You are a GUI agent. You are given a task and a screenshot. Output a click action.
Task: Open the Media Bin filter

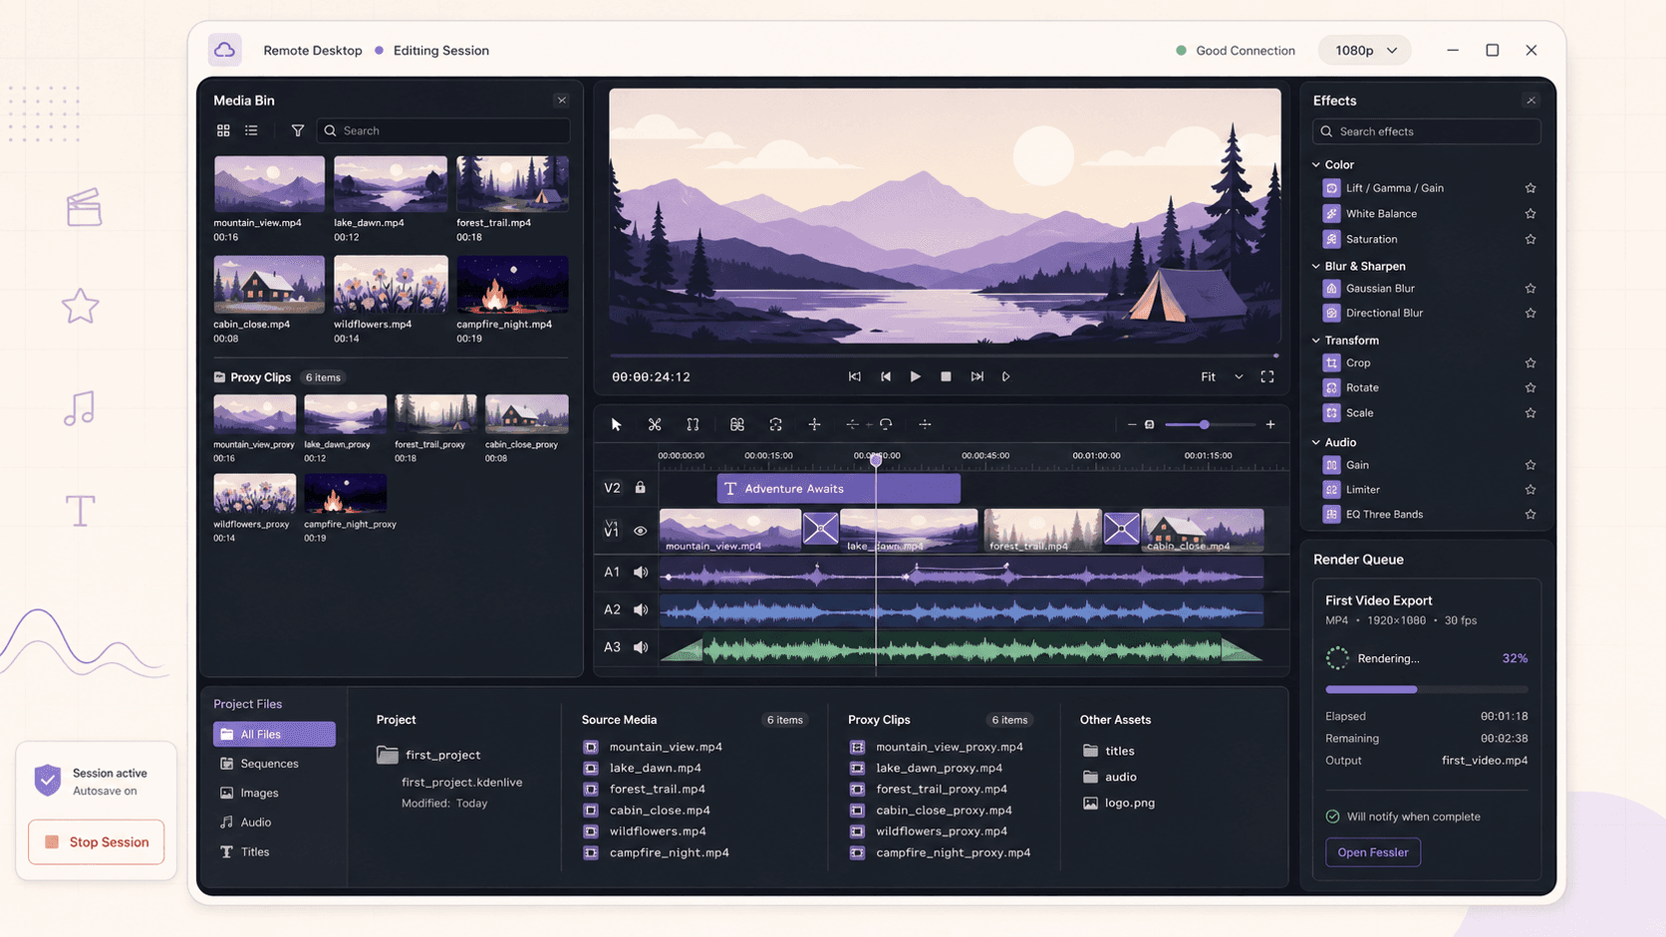click(297, 130)
